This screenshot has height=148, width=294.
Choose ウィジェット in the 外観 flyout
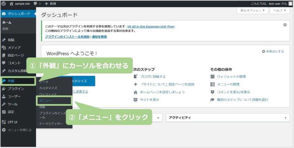(48, 94)
